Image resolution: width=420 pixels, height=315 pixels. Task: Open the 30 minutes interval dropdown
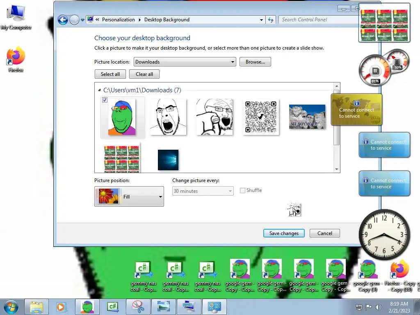click(203, 191)
